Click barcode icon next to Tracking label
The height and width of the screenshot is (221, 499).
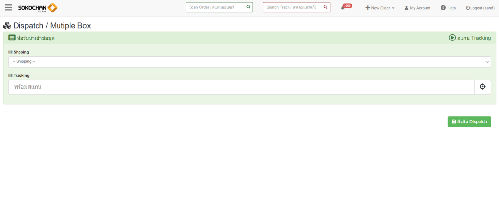click(x=10, y=75)
